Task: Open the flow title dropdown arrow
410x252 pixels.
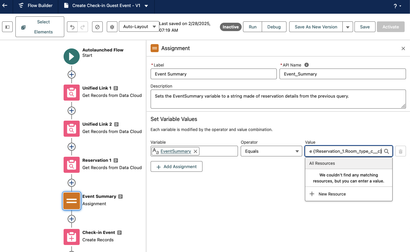Action: click(147, 6)
